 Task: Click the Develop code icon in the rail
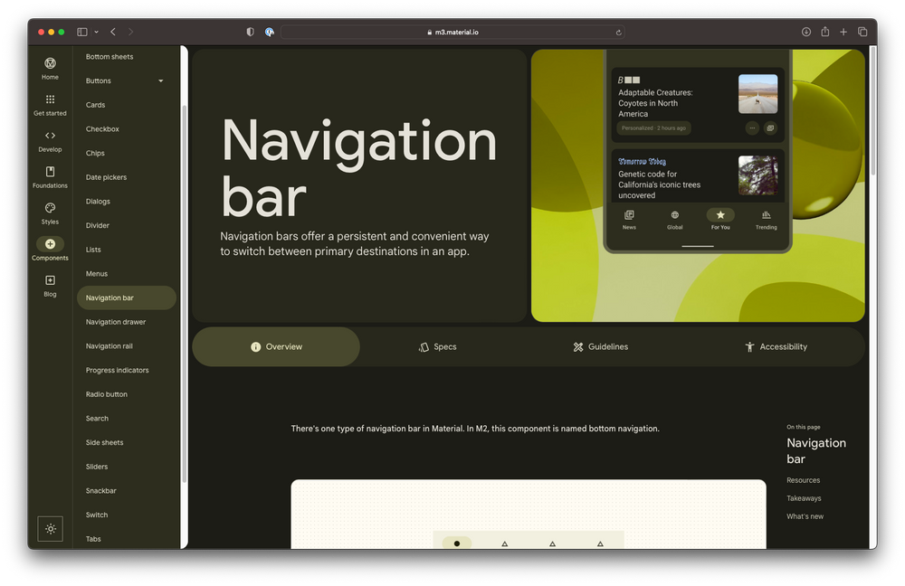(50, 136)
